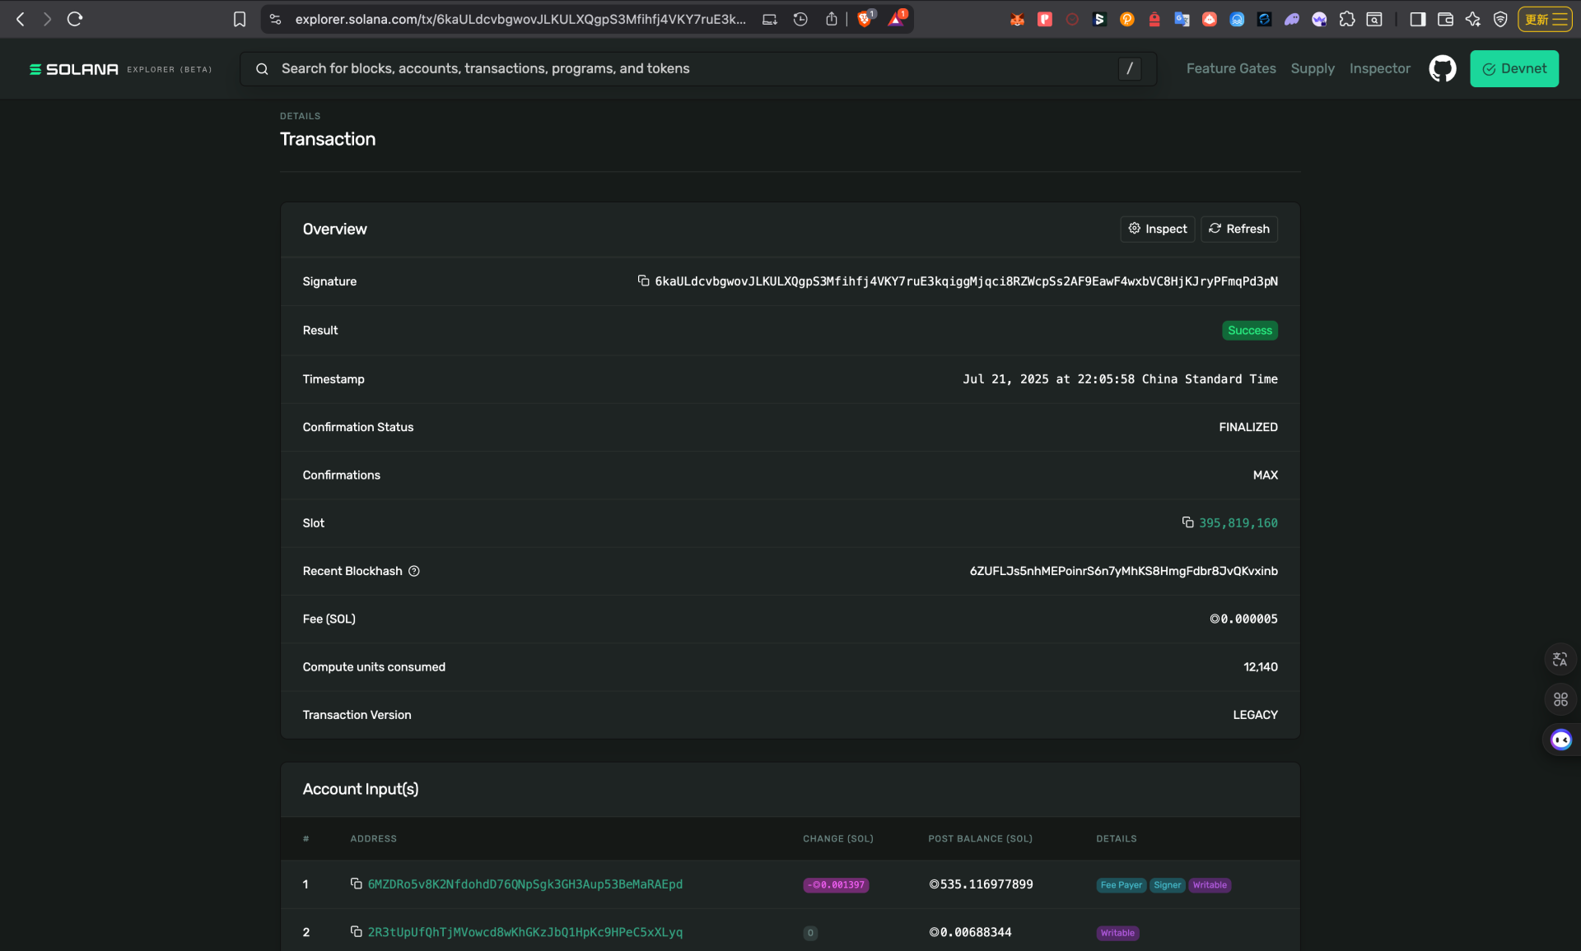Image resolution: width=1581 pixels, height=951 pixels.
Task: Refresh the transaction overview
Action: click(x=1239, y=229)
